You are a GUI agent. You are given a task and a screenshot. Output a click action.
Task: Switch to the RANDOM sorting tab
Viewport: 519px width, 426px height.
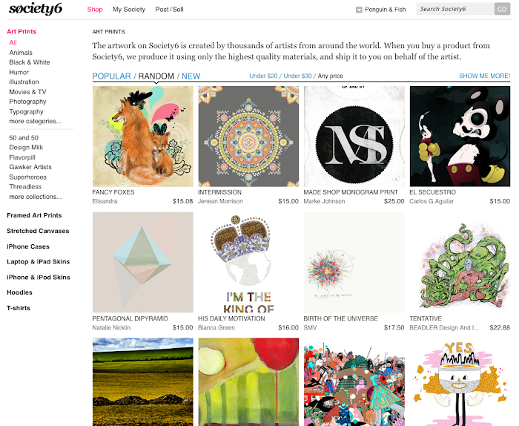pyautogui.click(x=156, y=76)
